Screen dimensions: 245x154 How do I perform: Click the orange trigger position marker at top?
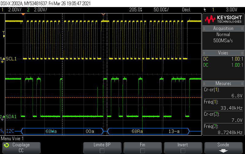[103, 14]
